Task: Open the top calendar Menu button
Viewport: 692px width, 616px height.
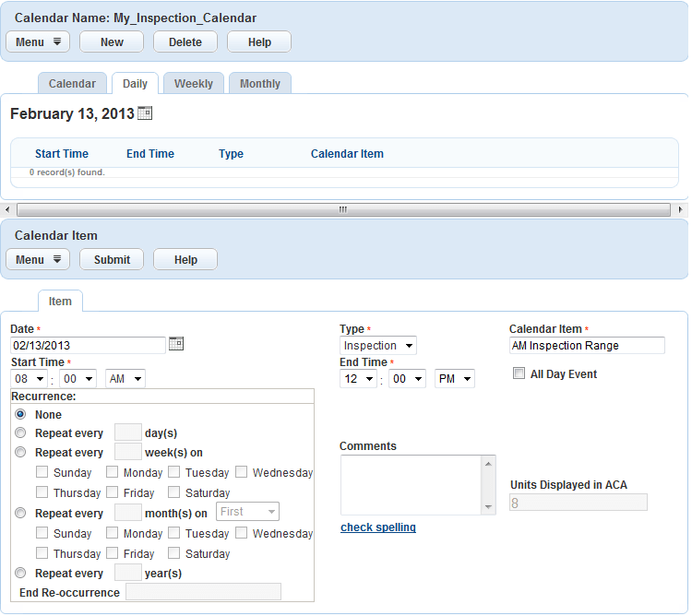Action: coord(37,41)
